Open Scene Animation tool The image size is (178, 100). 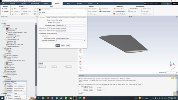(119, 11)
